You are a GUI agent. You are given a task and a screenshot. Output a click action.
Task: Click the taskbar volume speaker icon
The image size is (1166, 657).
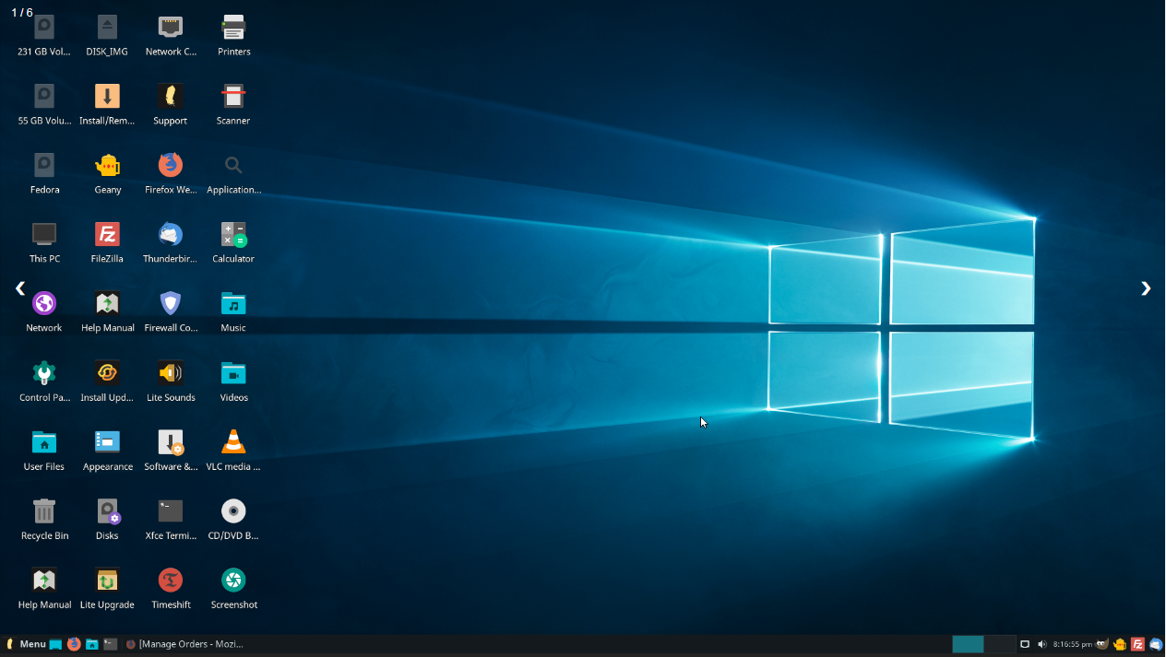[x=1042, y=644]
